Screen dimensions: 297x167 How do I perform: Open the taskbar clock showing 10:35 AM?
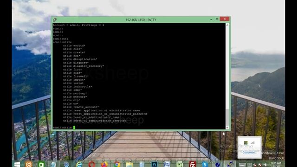point(276,164)
